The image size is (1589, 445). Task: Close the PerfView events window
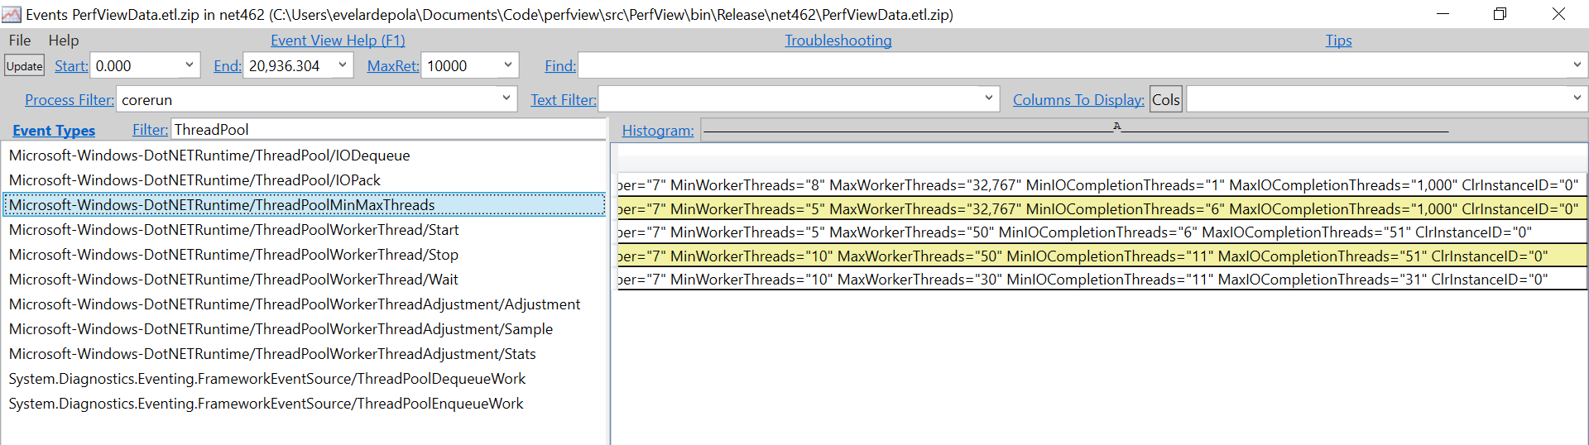(1558, 14)
